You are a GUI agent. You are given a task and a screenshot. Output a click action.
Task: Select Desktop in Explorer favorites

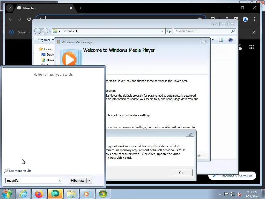48,54
